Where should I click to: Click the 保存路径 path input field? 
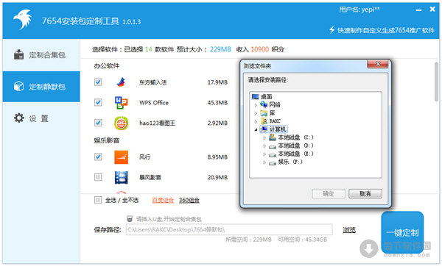229,229
